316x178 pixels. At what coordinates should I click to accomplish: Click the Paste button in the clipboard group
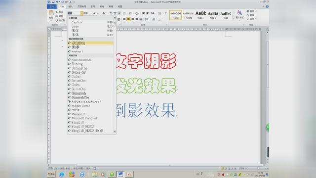pos(51,15)
